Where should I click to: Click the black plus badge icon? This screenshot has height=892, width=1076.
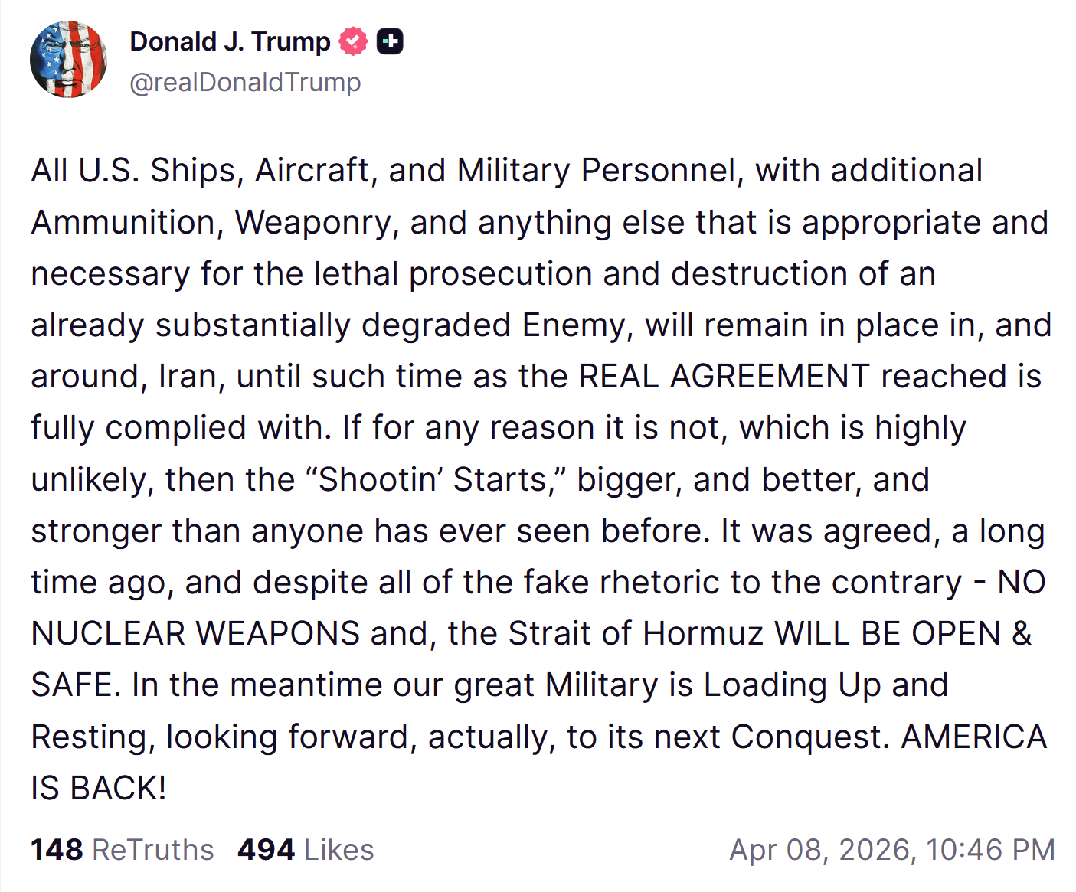coord(390,41)
